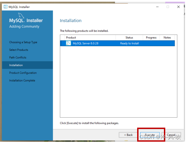Go back with the < Back button
Image resolution: width=186 pixels, height=143 pixels.
128,135
